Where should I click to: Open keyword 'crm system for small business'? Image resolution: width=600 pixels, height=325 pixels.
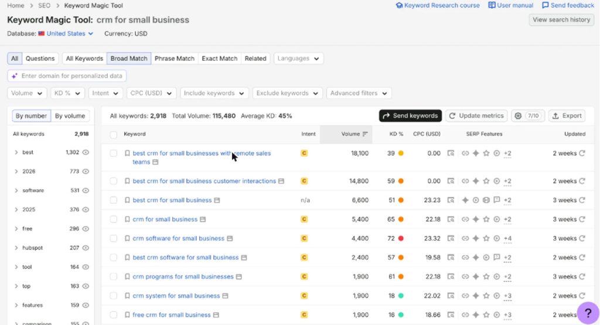(176, 296)
